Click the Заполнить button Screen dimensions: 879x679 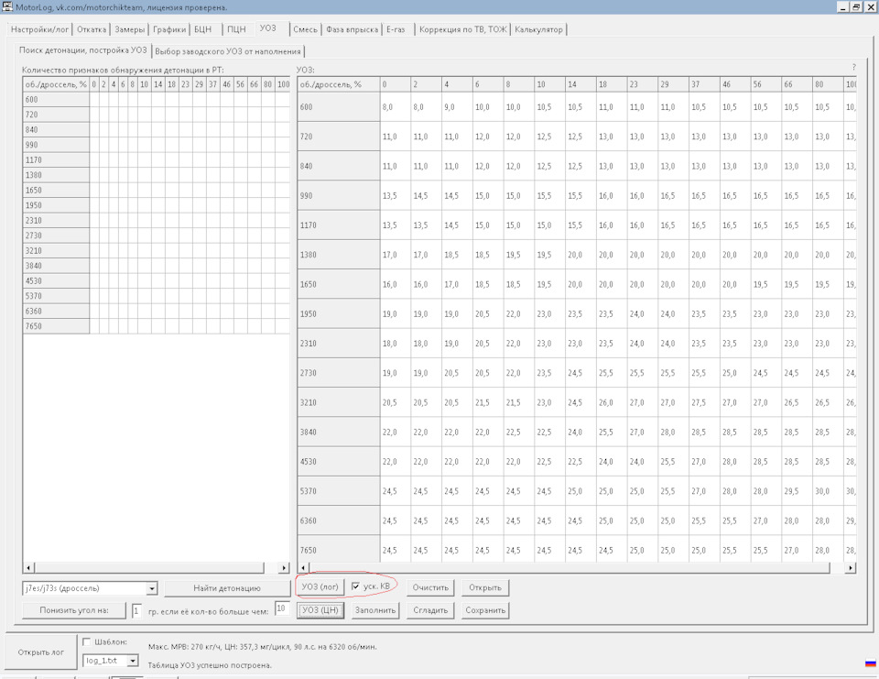[375, 610]
